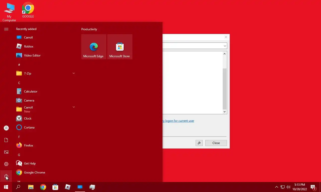Screen dimensions: 321x192
Task: Close the dialog with the X button
Action: [x=226, y=37]
